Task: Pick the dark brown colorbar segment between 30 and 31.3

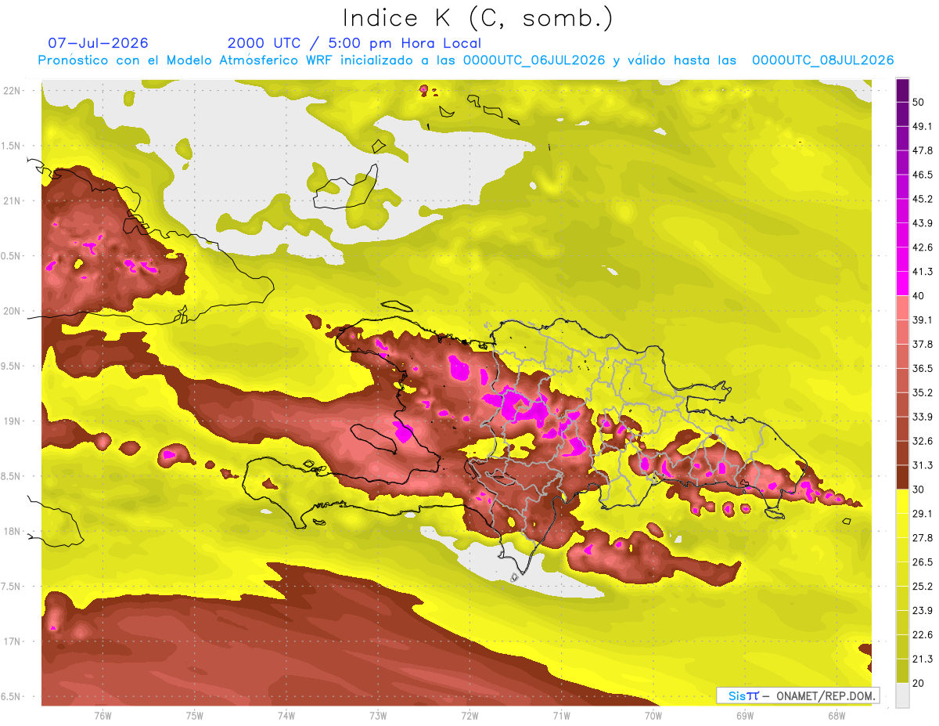Action: click(x=903, y=477)
